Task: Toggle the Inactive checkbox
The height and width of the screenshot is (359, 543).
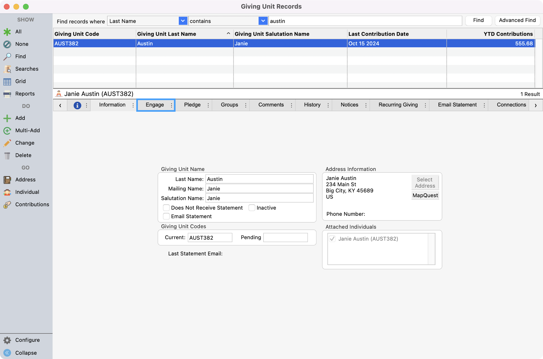Action: (252, 208)
